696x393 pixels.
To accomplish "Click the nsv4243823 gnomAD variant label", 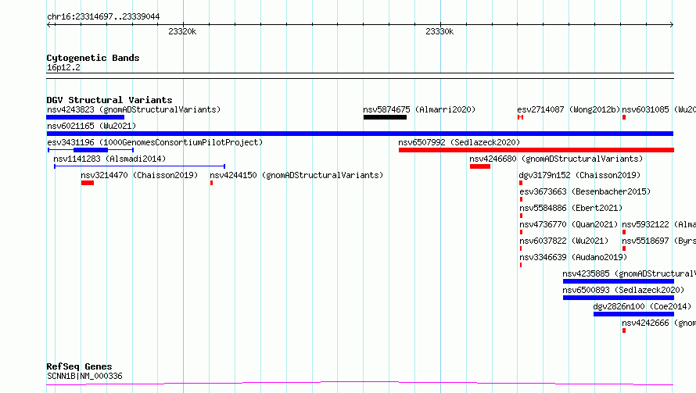I will point(134,109).
